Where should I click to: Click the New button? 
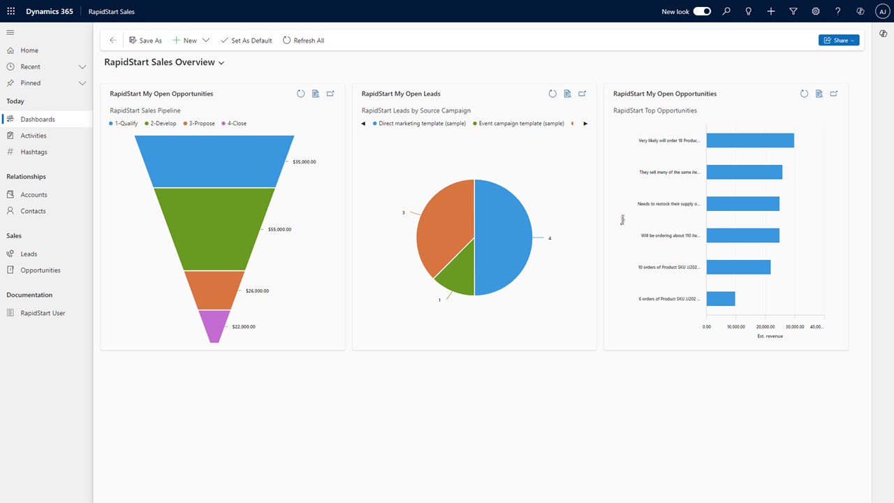pos(185,41)
